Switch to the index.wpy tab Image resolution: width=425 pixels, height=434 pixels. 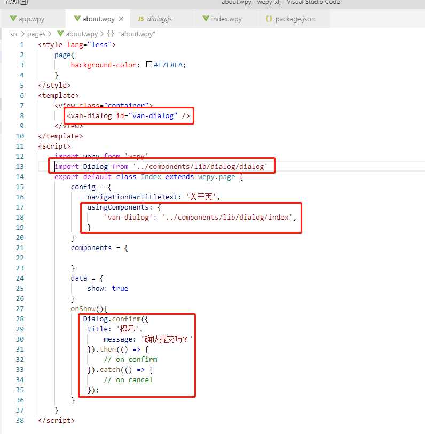point(226,19)
